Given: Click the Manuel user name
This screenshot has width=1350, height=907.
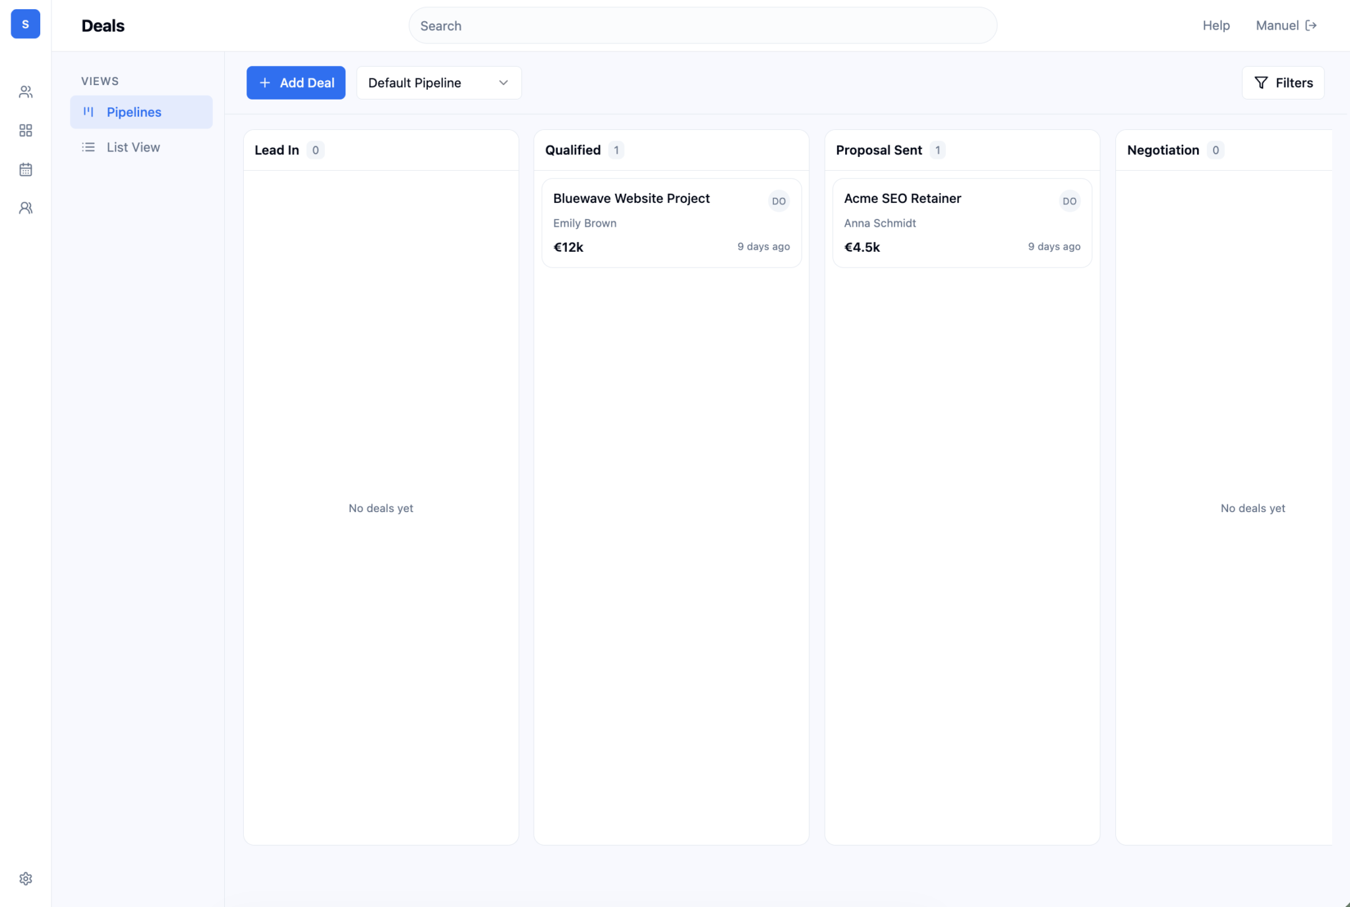Looking at the screenshot, I should tap(1277, 26).
